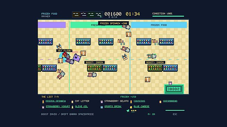Click the Condition 100% health bar
This screenshot has height=127, width=227.
[168, 16]
